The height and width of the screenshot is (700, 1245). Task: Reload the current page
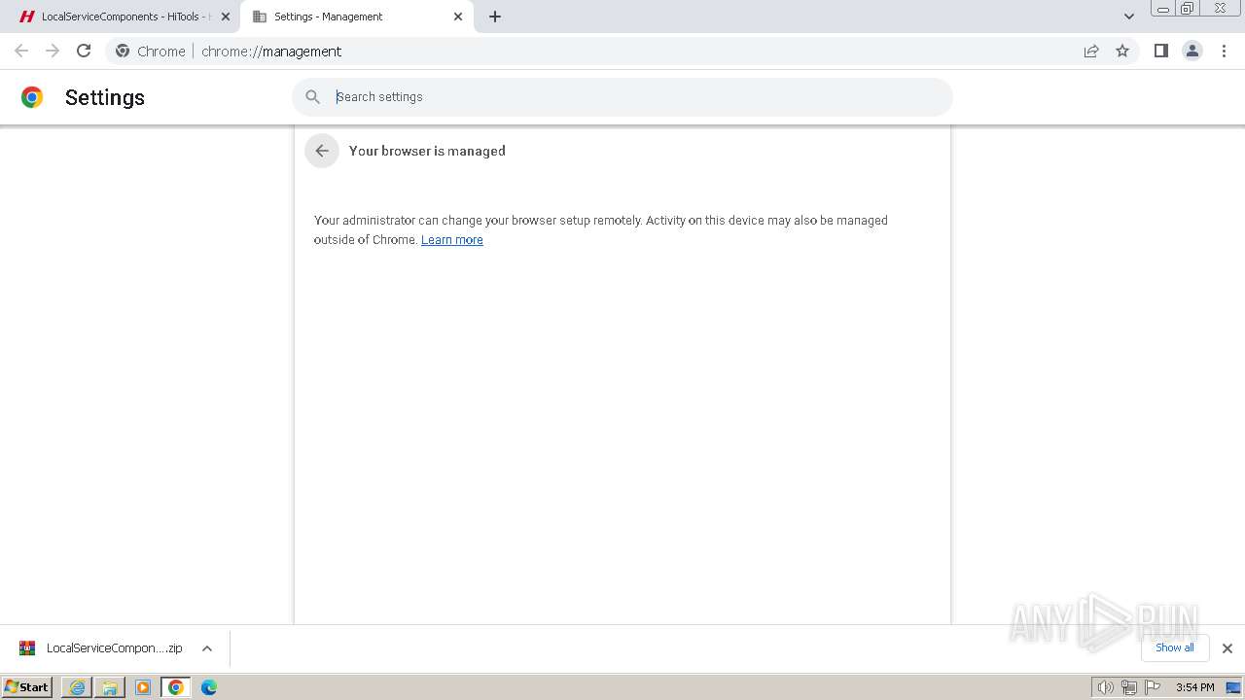[x=84, y=51]
